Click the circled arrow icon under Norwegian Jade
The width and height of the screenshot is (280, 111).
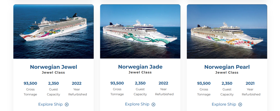click(x=153, y=104)
